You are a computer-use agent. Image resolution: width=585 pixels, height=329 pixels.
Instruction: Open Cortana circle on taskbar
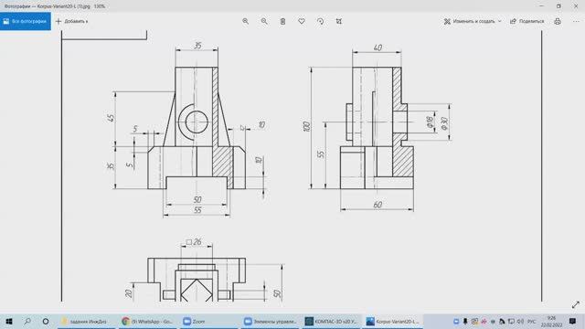46,321
